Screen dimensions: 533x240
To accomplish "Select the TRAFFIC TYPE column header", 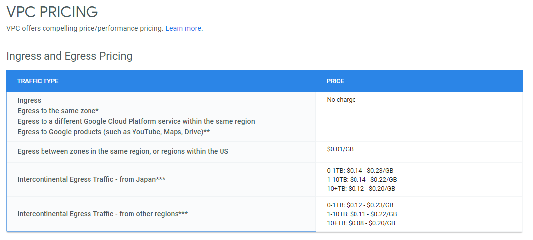I will click(38, 81).
